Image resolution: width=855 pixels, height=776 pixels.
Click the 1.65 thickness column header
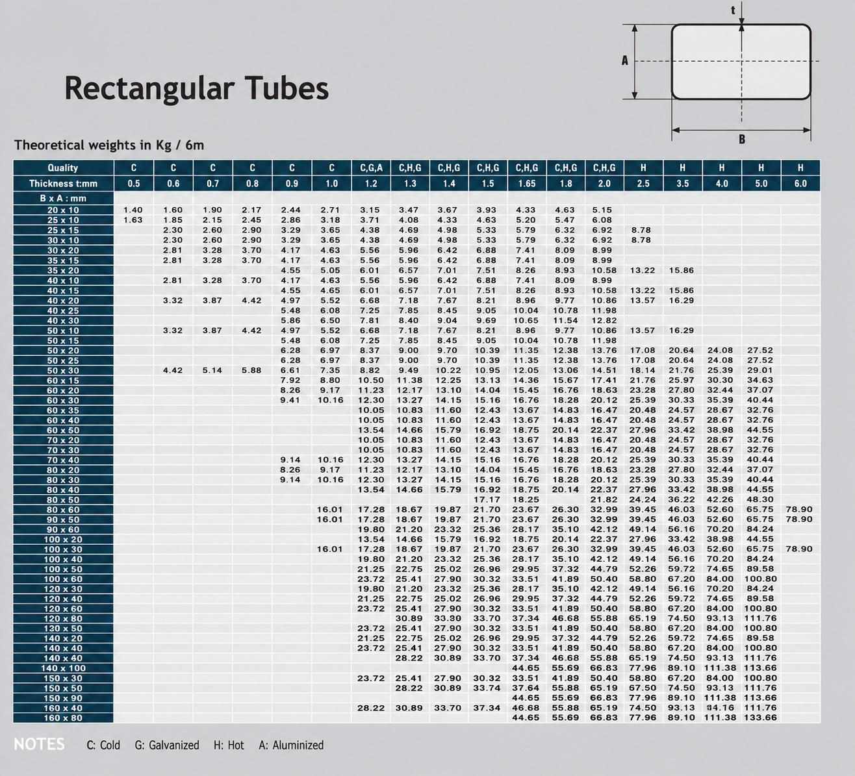tap(527, 184)
